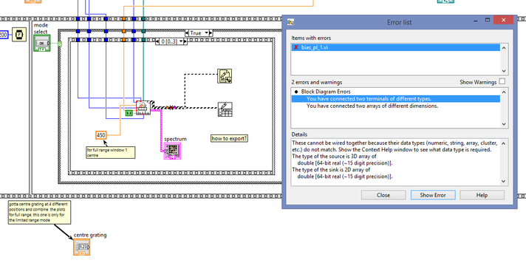Click the Help button in Error list
This screenshot has height=277, width=526.
click(x=482, y=195)
